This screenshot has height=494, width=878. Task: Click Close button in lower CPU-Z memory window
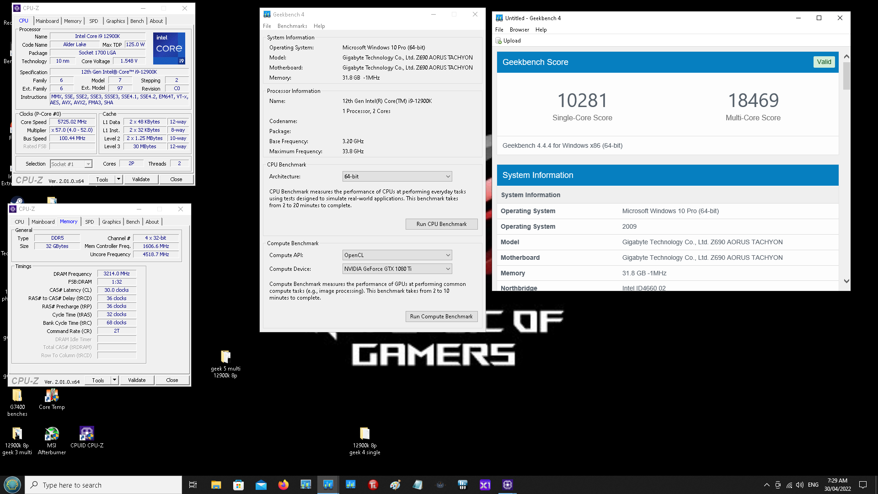pos(172,380)
